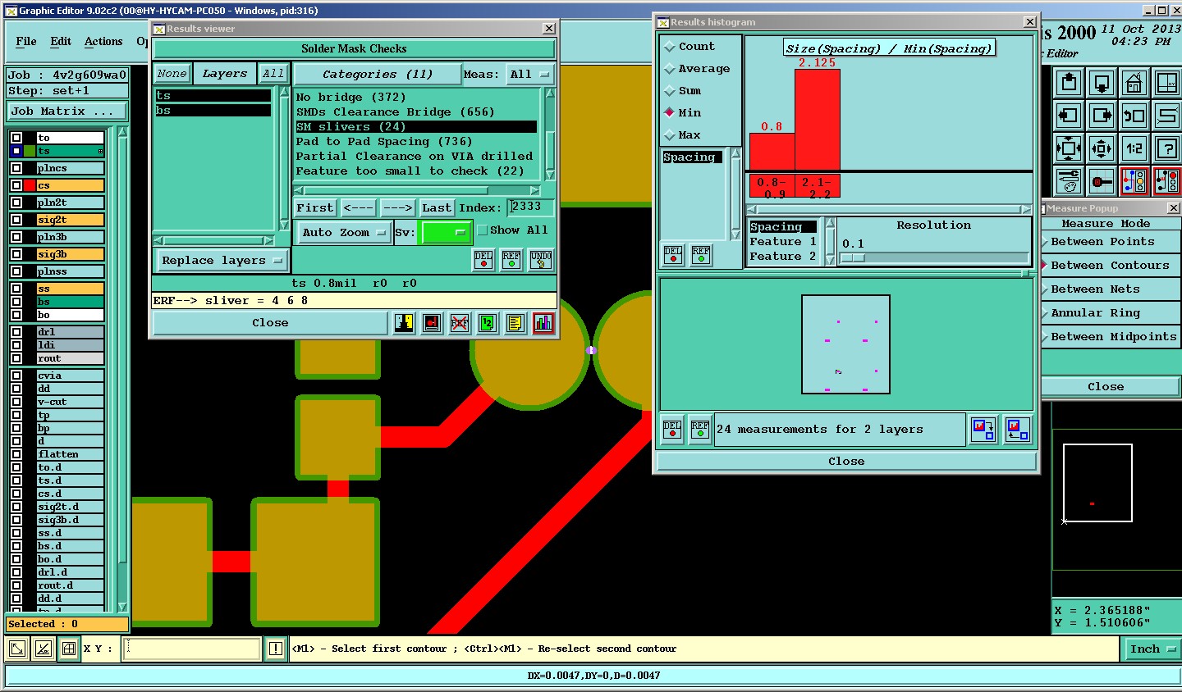Screen dimensions: 1182x692
Task: Click the Last result button
Action: point(437,208)
